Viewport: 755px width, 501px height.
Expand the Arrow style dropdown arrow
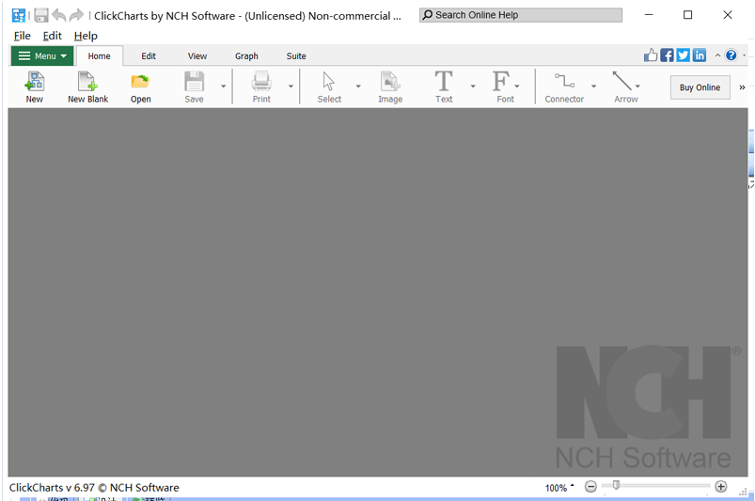[x=637, y=86]
